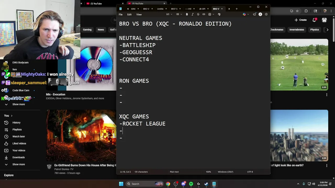Select the Physics filter chip
The width and height of the screenshot is (335, 188).
[x=315, y=30]
